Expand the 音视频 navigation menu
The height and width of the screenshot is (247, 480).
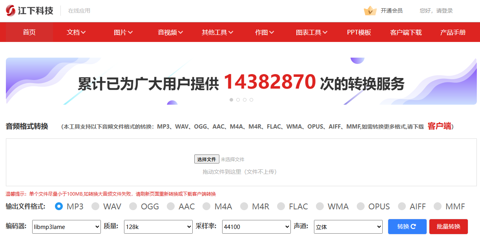point(170,32)
